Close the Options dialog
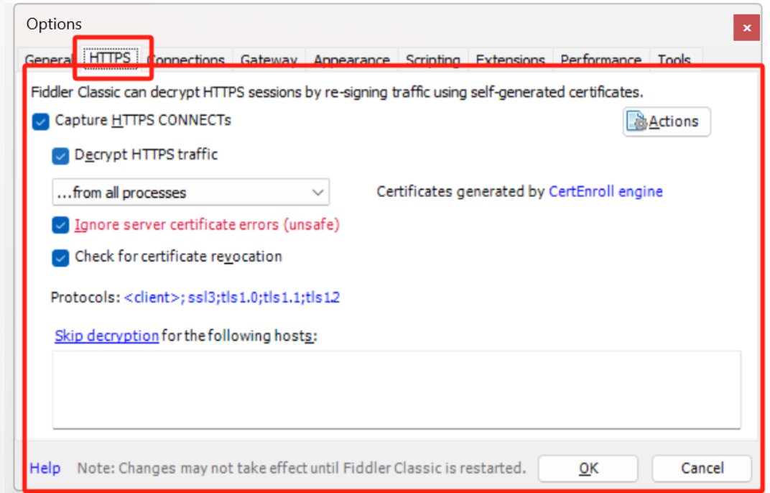Screen dimensions: 770x493 click(x=746, y=28)
